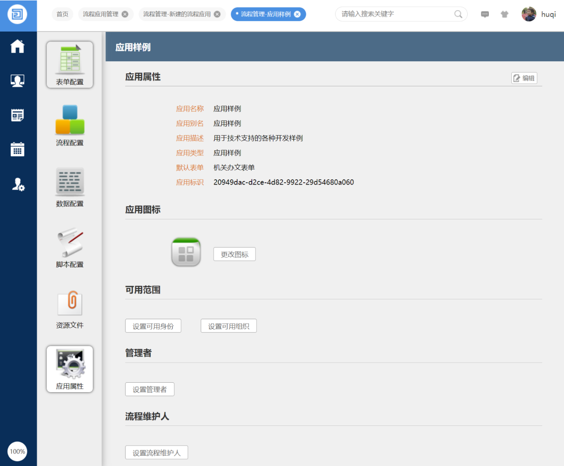Click 设置流程维护人 button
564x466 pixels.
157,452
